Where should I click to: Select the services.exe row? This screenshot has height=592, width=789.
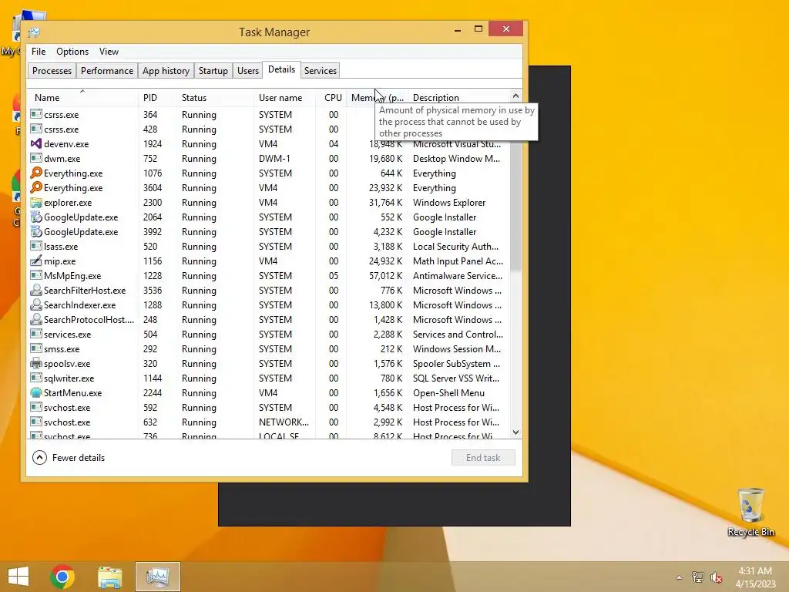point(269,335)
